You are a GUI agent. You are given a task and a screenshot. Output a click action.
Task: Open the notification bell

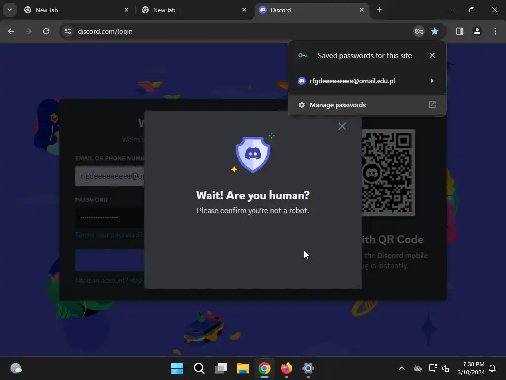pyautogui.click(x=492, y=368)
